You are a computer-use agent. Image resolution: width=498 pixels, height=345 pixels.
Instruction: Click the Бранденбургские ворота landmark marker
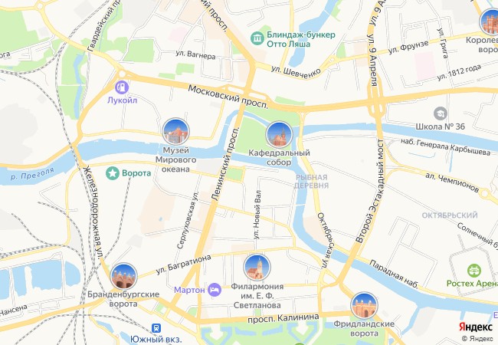click(123, 276)
